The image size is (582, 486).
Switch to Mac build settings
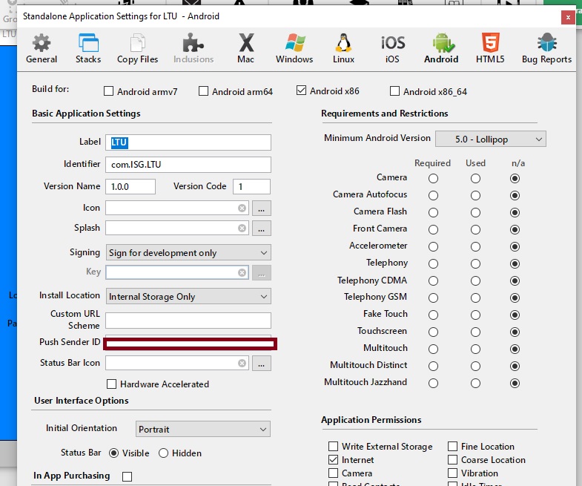click(x=245, y=49)
